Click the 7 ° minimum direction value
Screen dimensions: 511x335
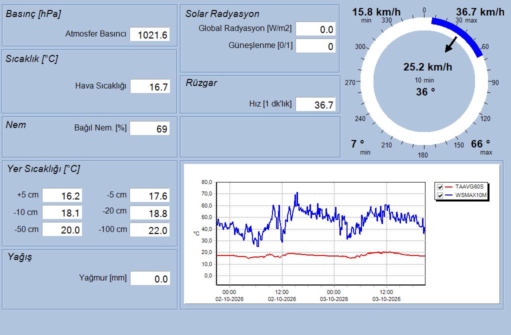[x=357, y=143]
